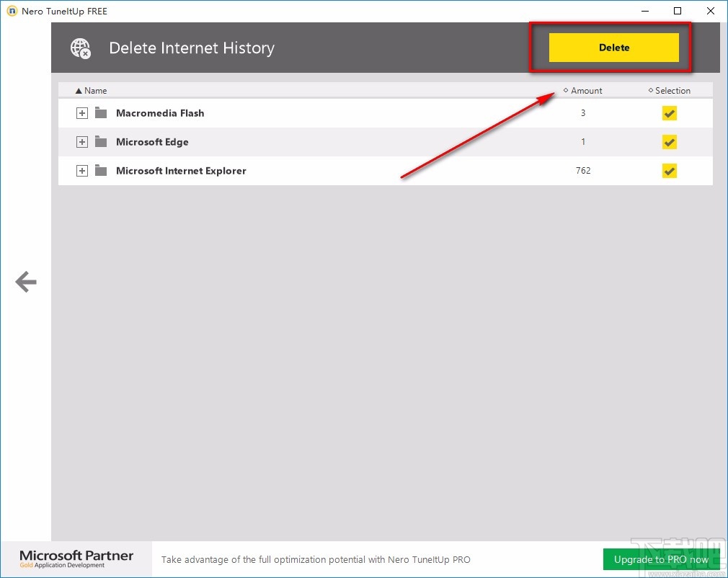Click the Nero TuneItUp app icon in title bar
The image size is (728, 578).
point(12,11)
